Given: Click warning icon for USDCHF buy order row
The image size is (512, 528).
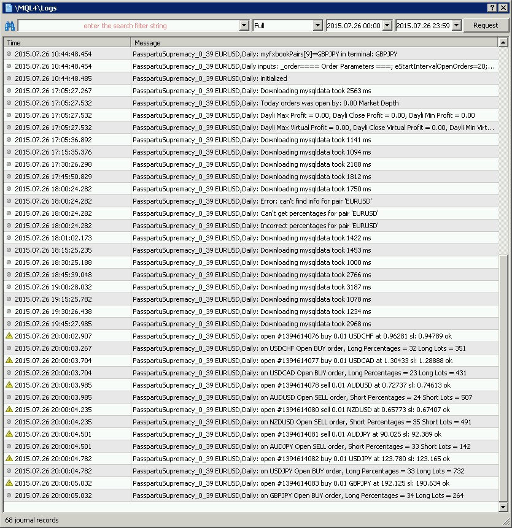Looking at the screenshot, I should coord(9,335).
